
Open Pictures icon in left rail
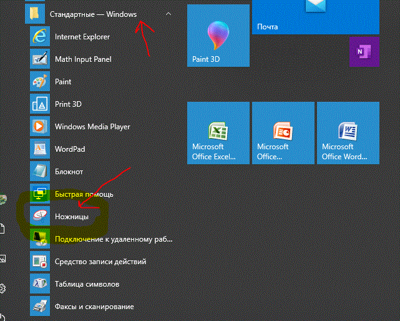(2, 259)
